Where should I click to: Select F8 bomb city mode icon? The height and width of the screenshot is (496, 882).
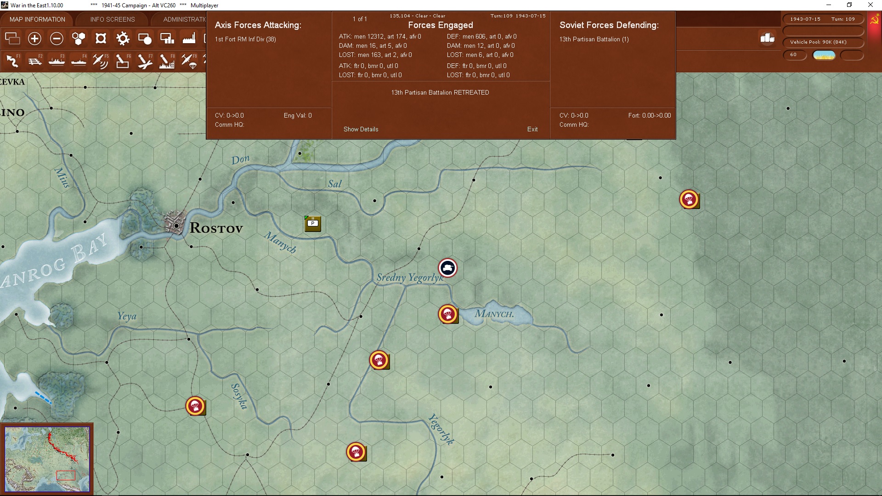[166, 61]
